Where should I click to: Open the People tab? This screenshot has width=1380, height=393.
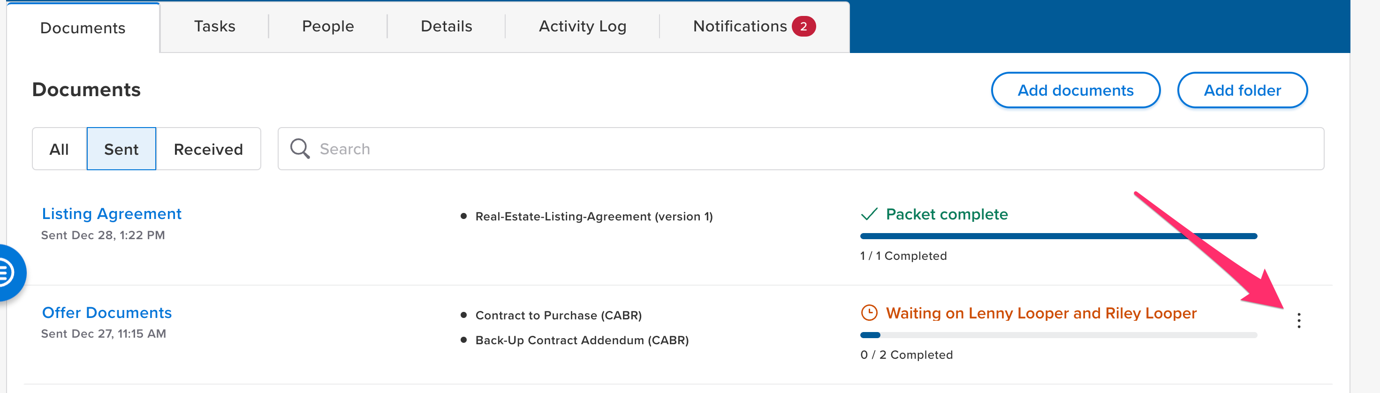point(328,26)
